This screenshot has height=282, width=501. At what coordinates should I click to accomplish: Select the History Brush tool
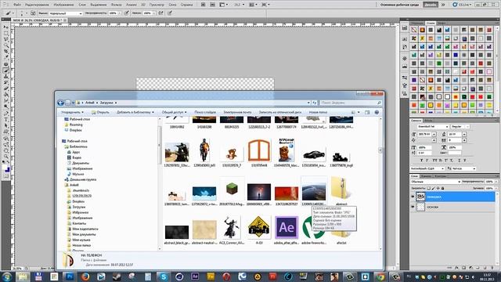click(6, 83)
